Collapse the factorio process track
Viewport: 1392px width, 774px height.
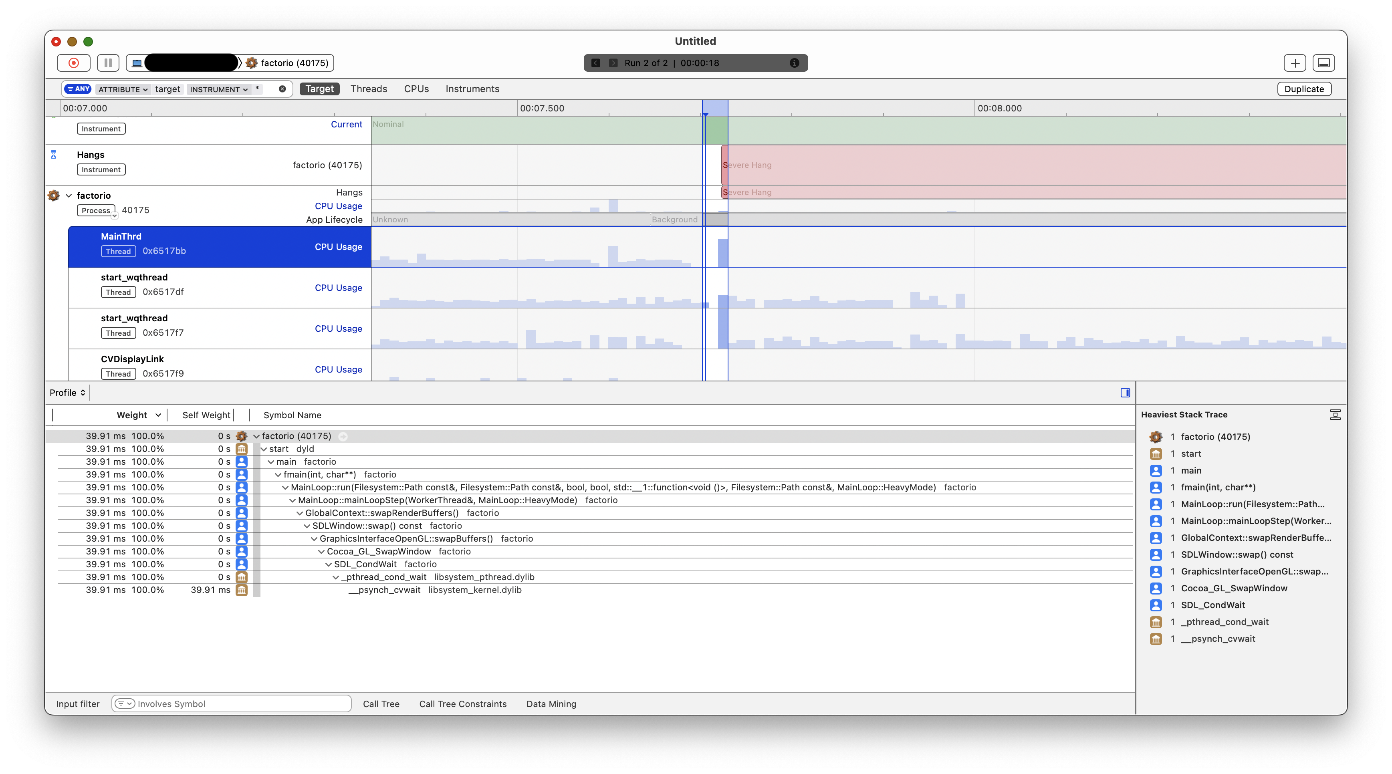[69, 196]
